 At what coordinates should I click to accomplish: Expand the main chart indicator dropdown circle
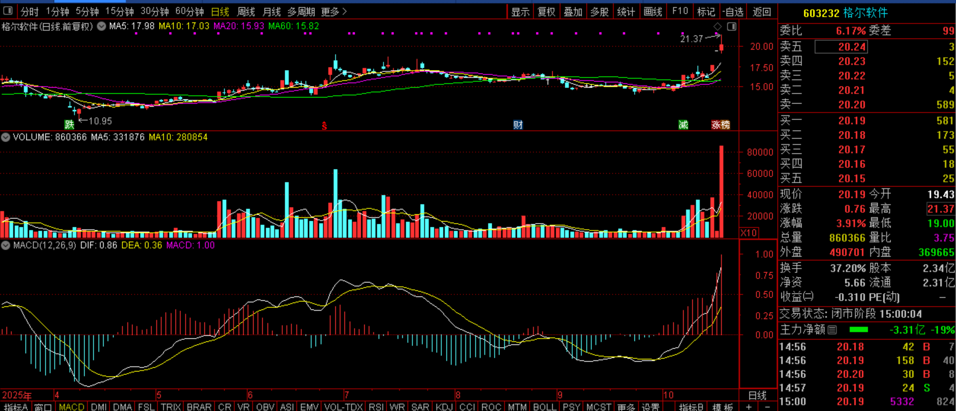tap(101, 26)
